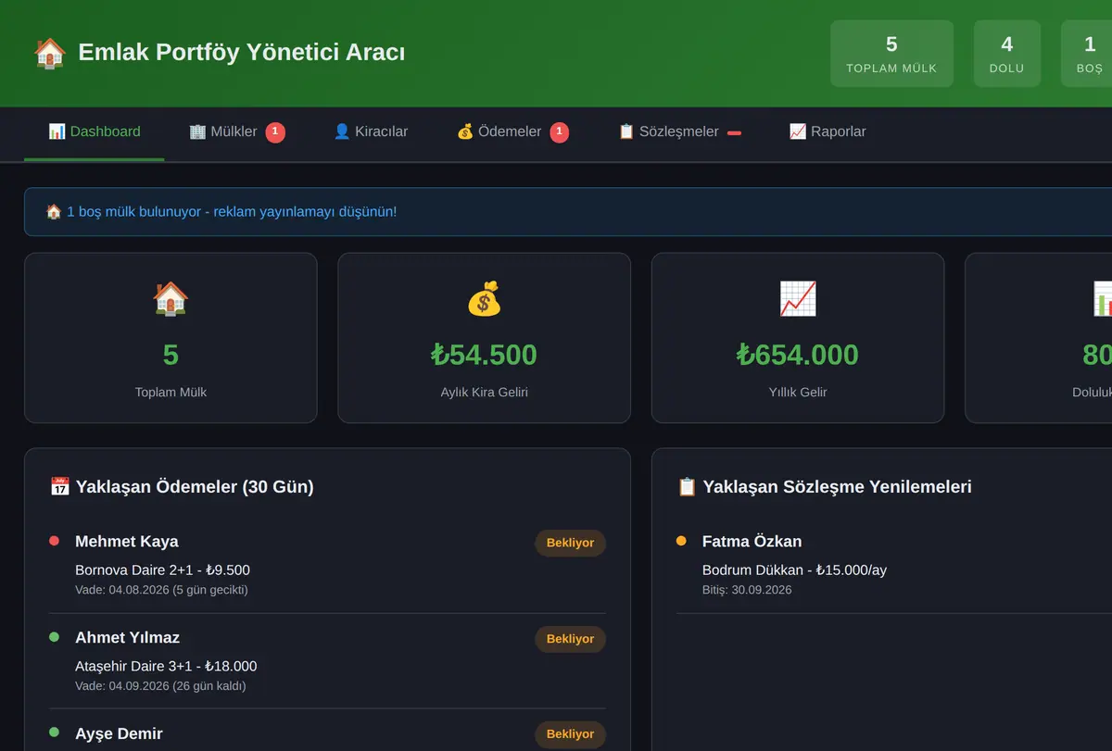The width and height of the screenshot is (1112, 751).
Task: Click the green status dot next to Ayşe Demir
Action: (x=54, y=733)
